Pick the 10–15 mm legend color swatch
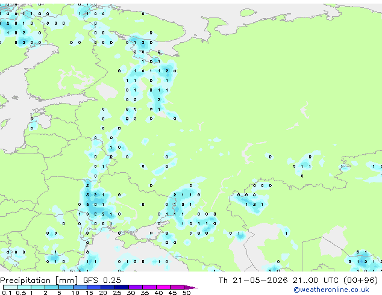 [80, 287]
